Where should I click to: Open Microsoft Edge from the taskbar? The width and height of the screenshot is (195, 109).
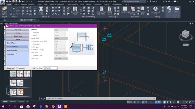41,106
